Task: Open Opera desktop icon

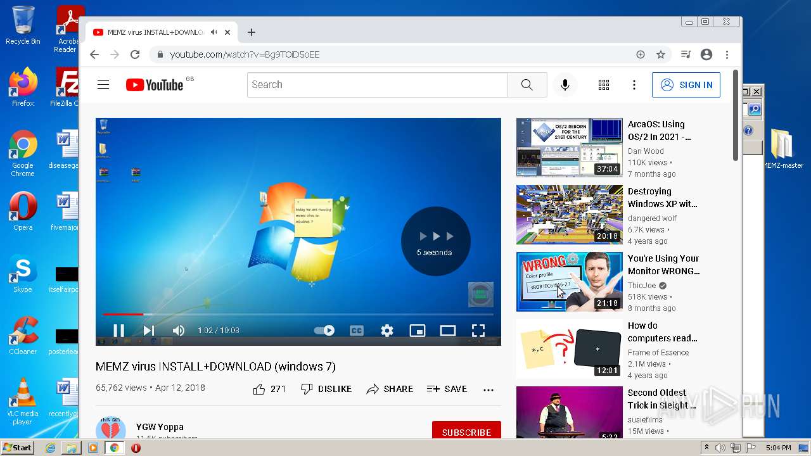Action: click(23, 211)
